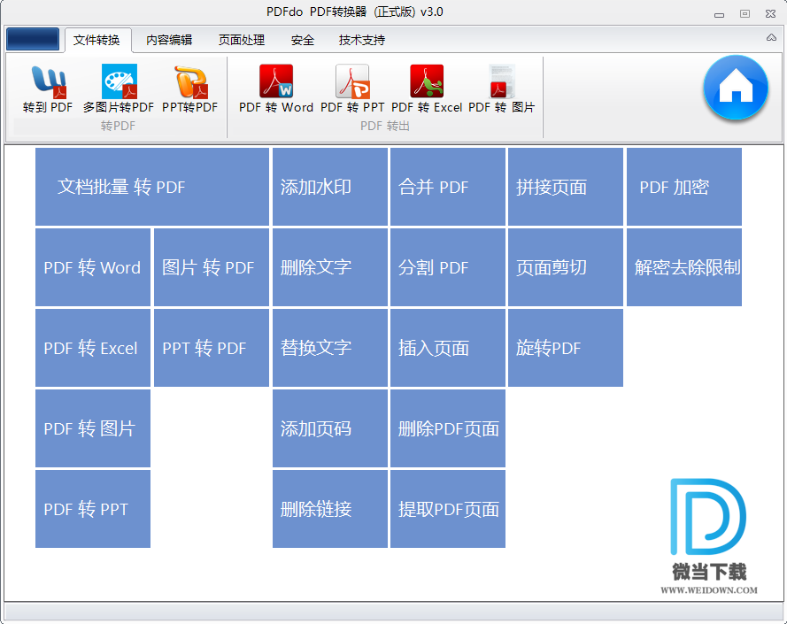Open the dark blue application menu button

pos(33,39)
